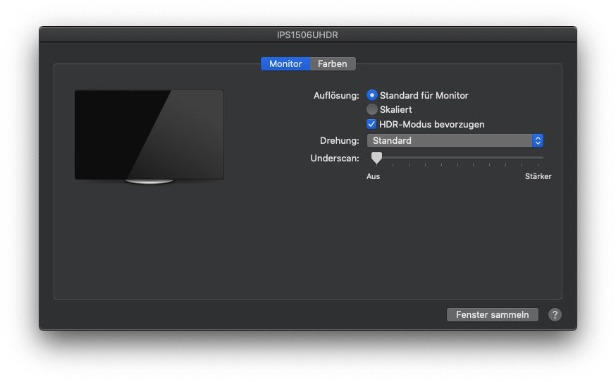616x382 pixels.
Task: Choose the Skaliert resolution radio button
Action: coord(371,109)
